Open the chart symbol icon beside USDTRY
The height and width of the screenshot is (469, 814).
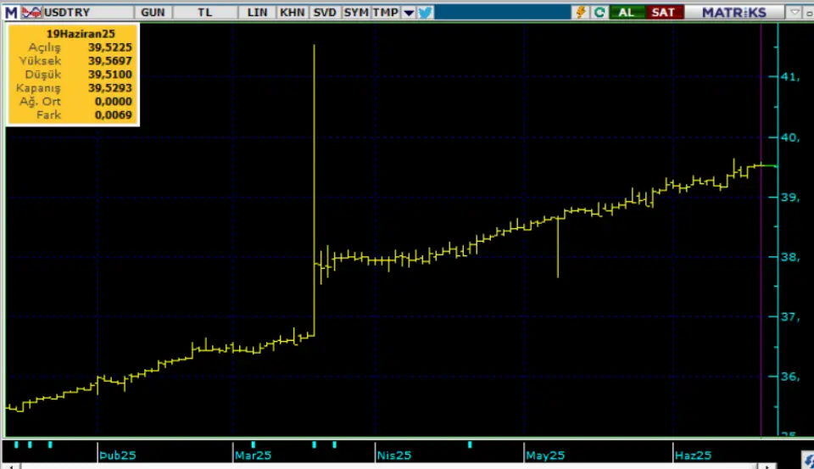click(31, 12)
